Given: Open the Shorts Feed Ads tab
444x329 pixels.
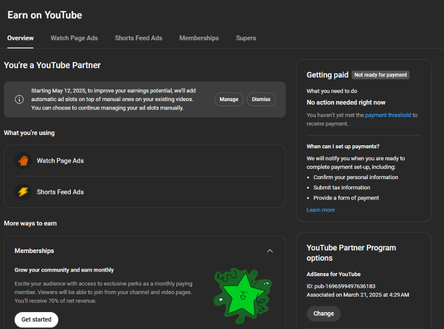Looking at the screenshot, I should [x=138, y=38].
